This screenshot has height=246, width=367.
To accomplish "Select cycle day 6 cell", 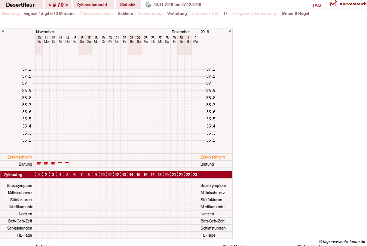I will coord(74,175).
